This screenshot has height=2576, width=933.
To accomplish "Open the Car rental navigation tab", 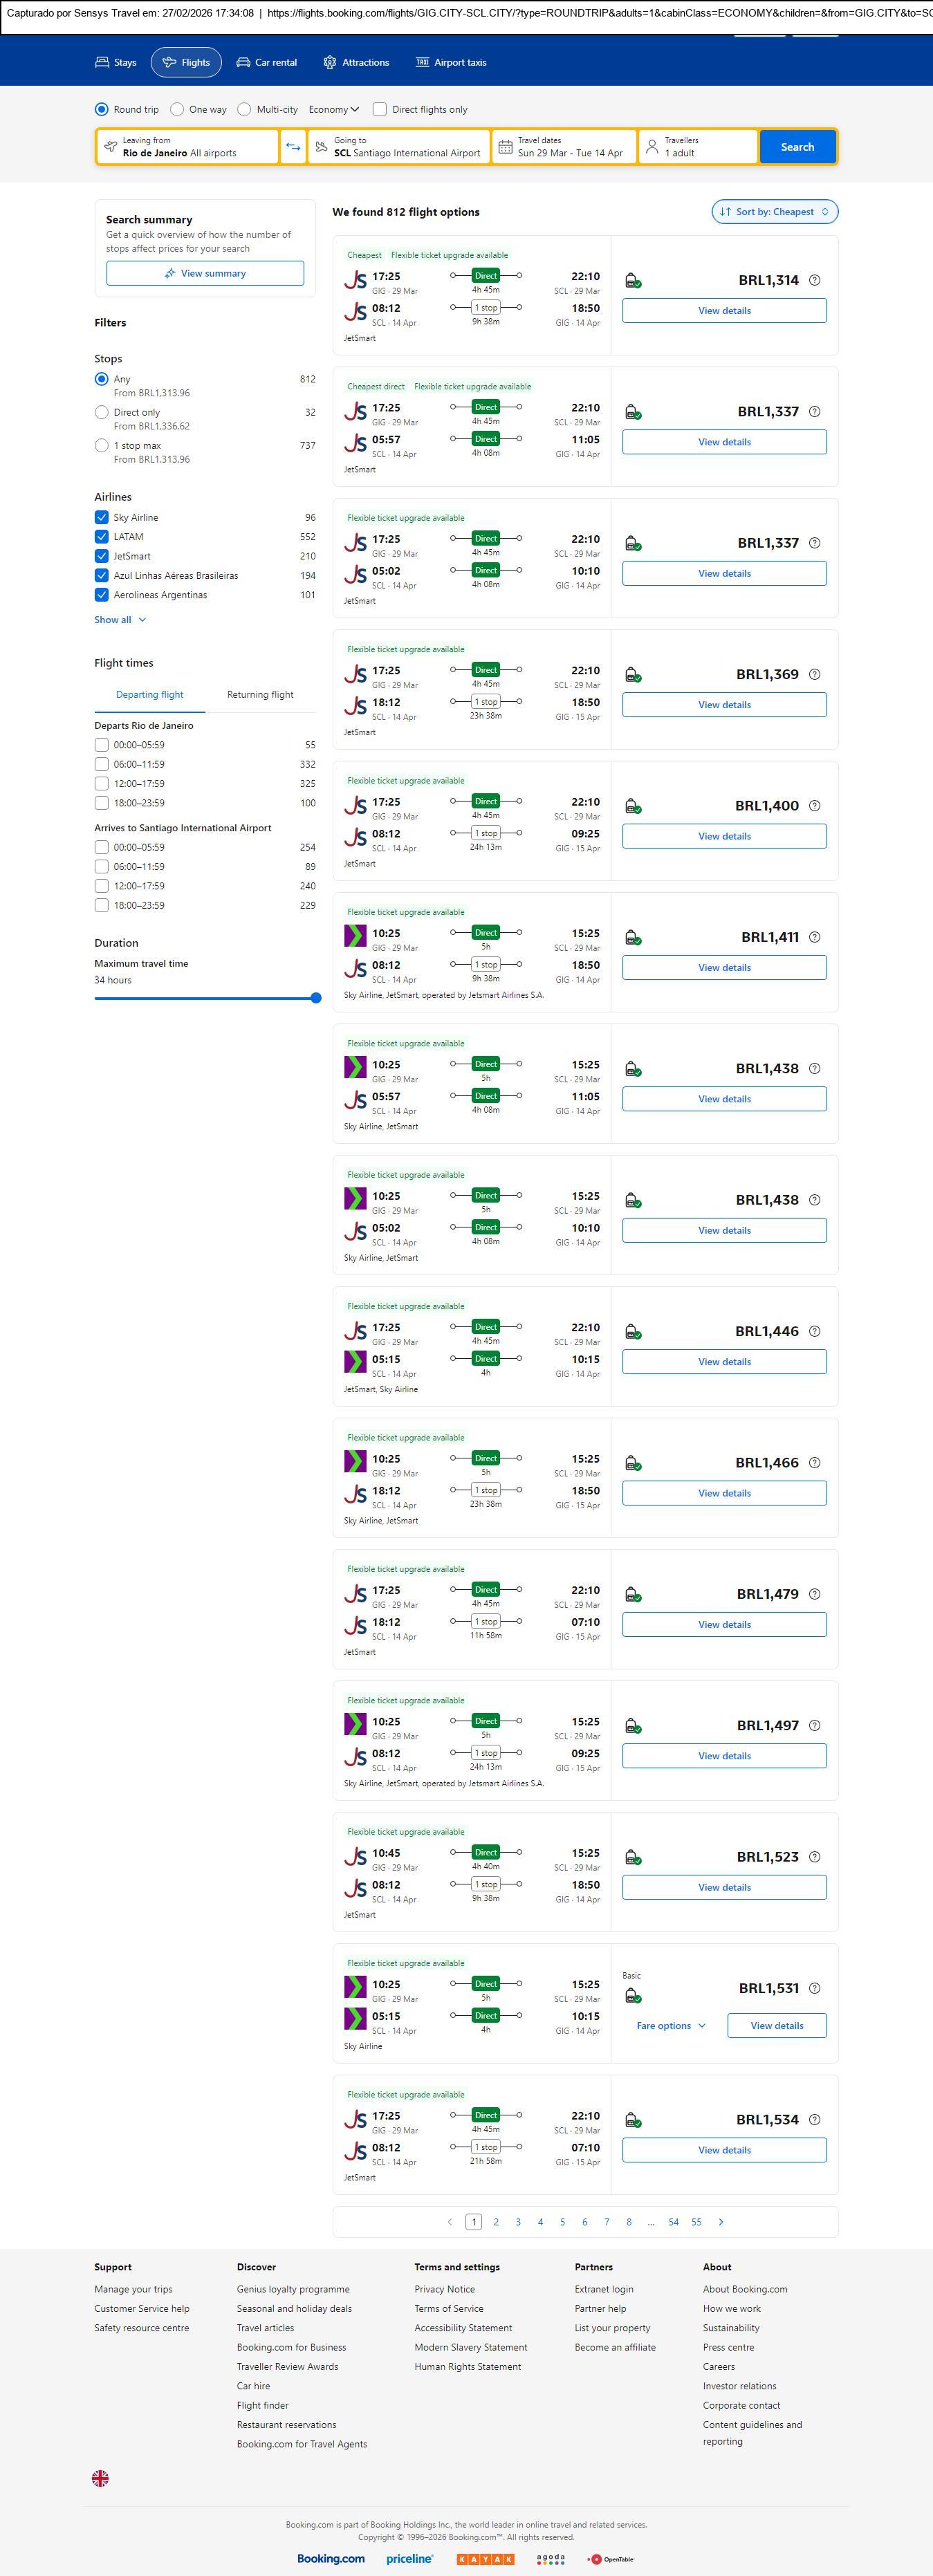I will 266,62.
